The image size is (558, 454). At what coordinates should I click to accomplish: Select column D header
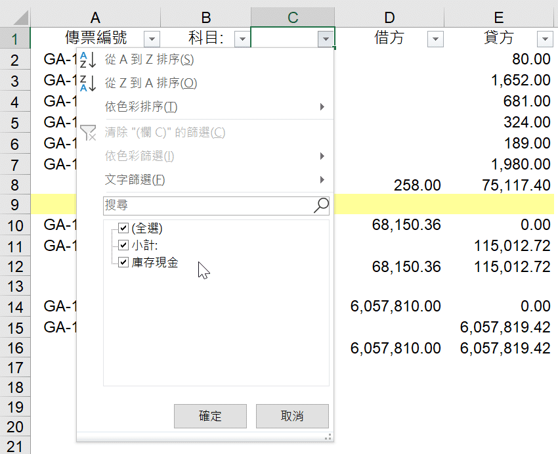point(389,18)
